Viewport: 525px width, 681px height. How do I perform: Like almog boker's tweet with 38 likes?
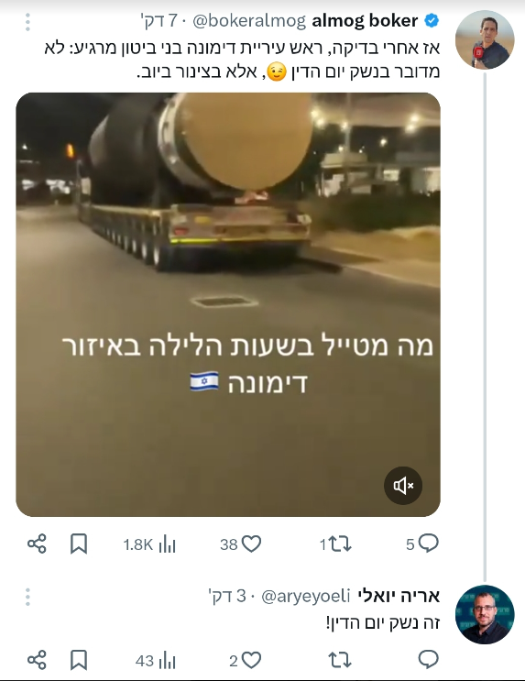coord(241,544)
